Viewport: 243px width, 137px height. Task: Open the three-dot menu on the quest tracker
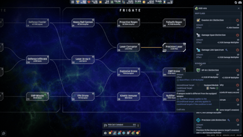point(138,125)
